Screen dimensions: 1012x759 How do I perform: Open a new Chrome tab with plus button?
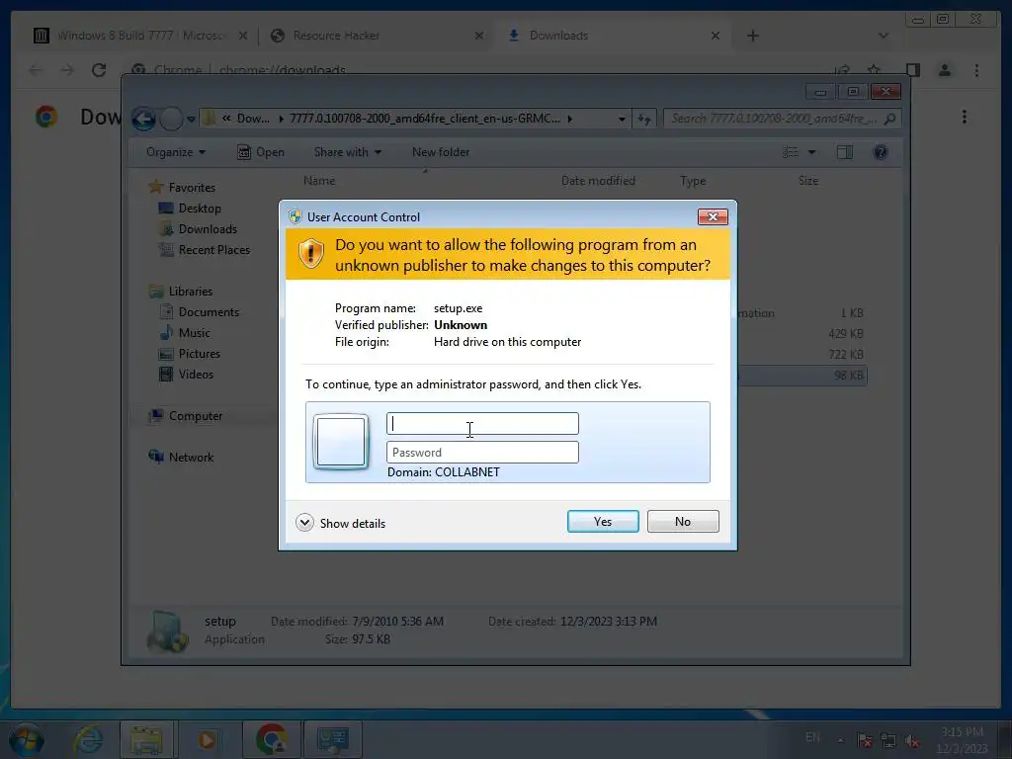(x=752, y=36)
